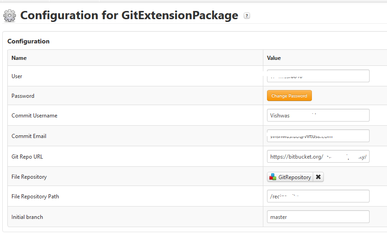
Task: Focus the File Repository Path field
Action: (318, 197)
